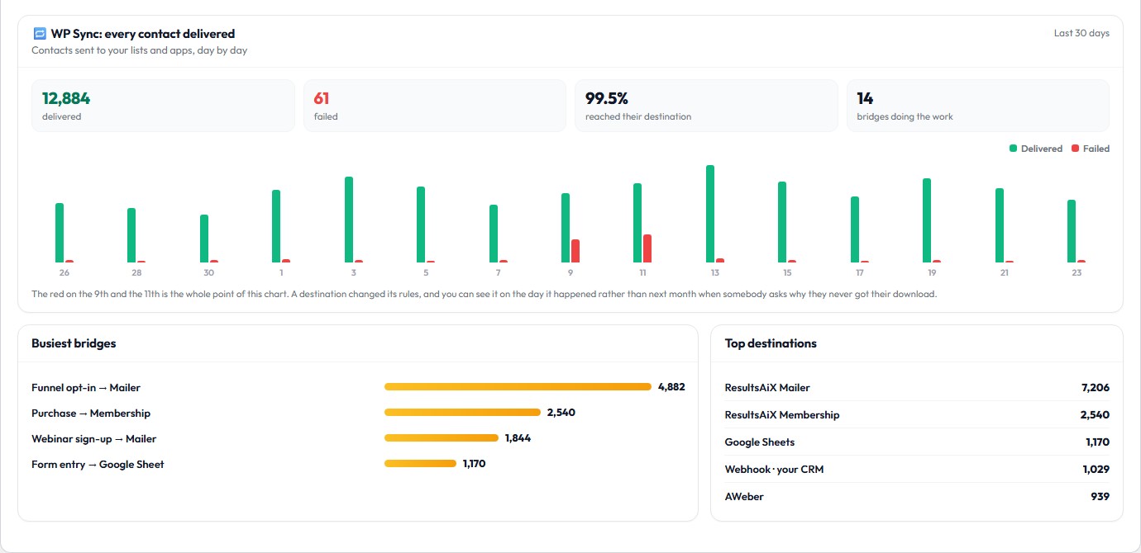
Task: Click the "Purchase → Membership" bridge name
Action: click(91, 413)
